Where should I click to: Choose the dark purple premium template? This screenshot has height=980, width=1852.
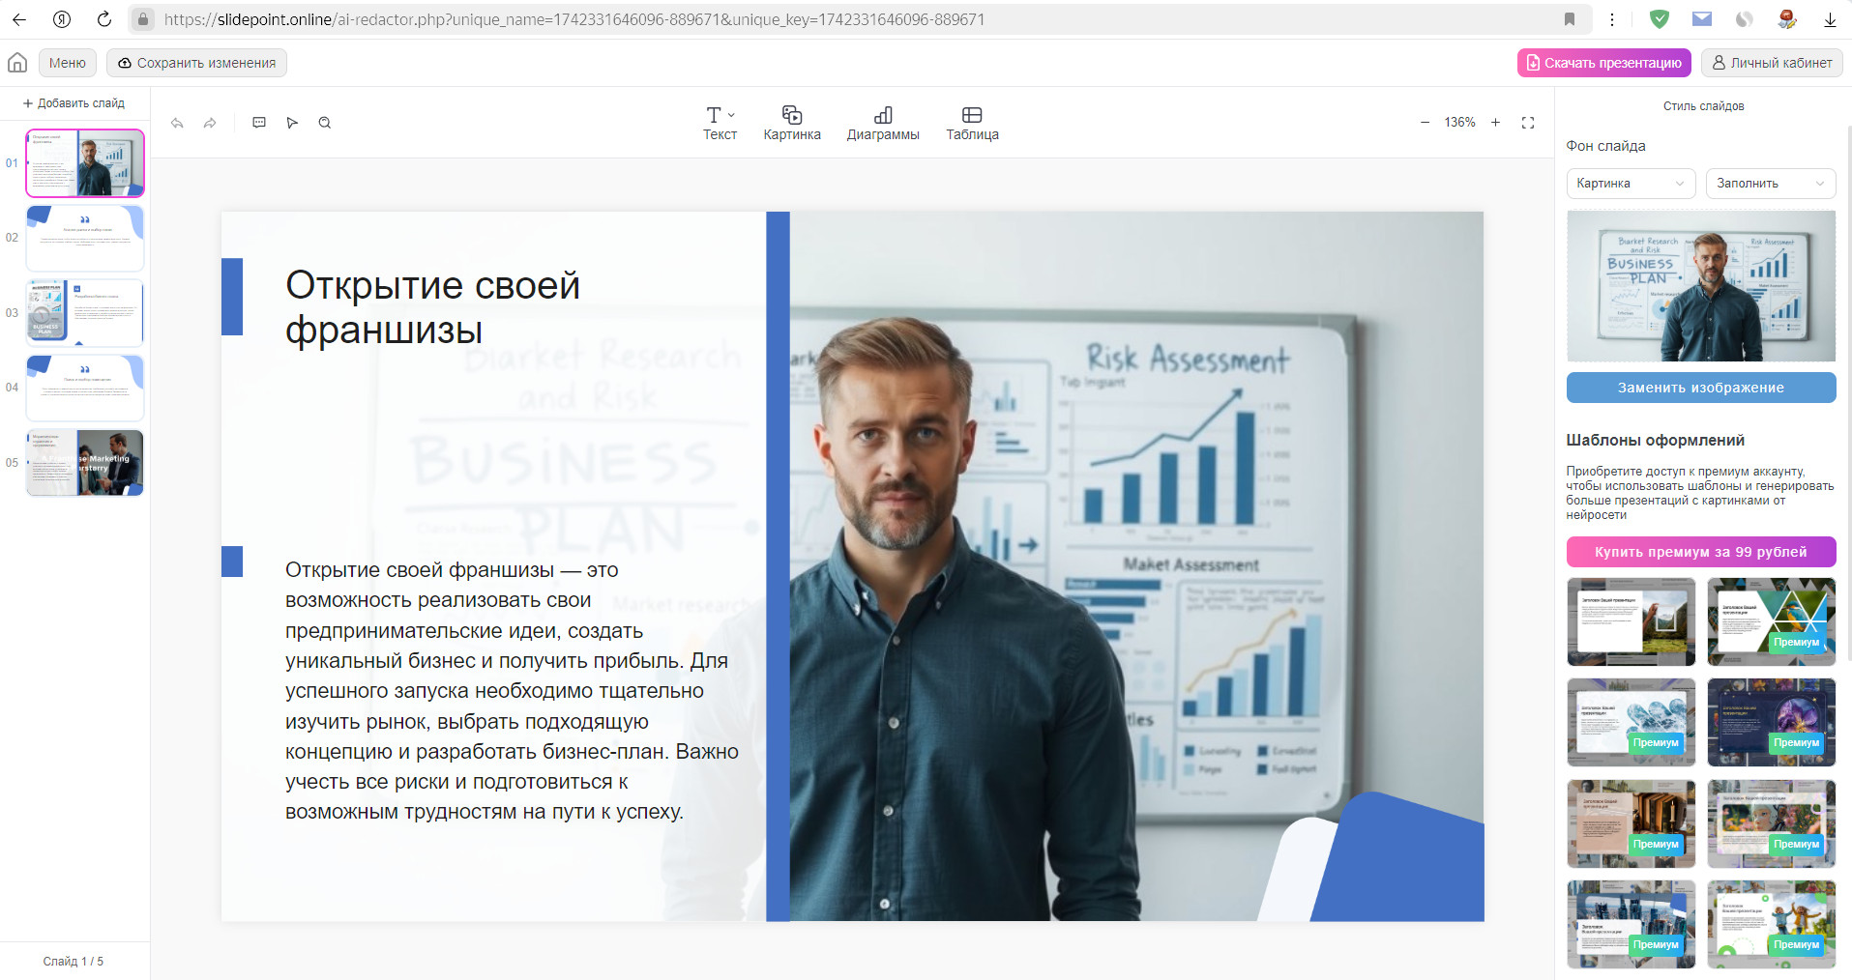coord(1772,723)
